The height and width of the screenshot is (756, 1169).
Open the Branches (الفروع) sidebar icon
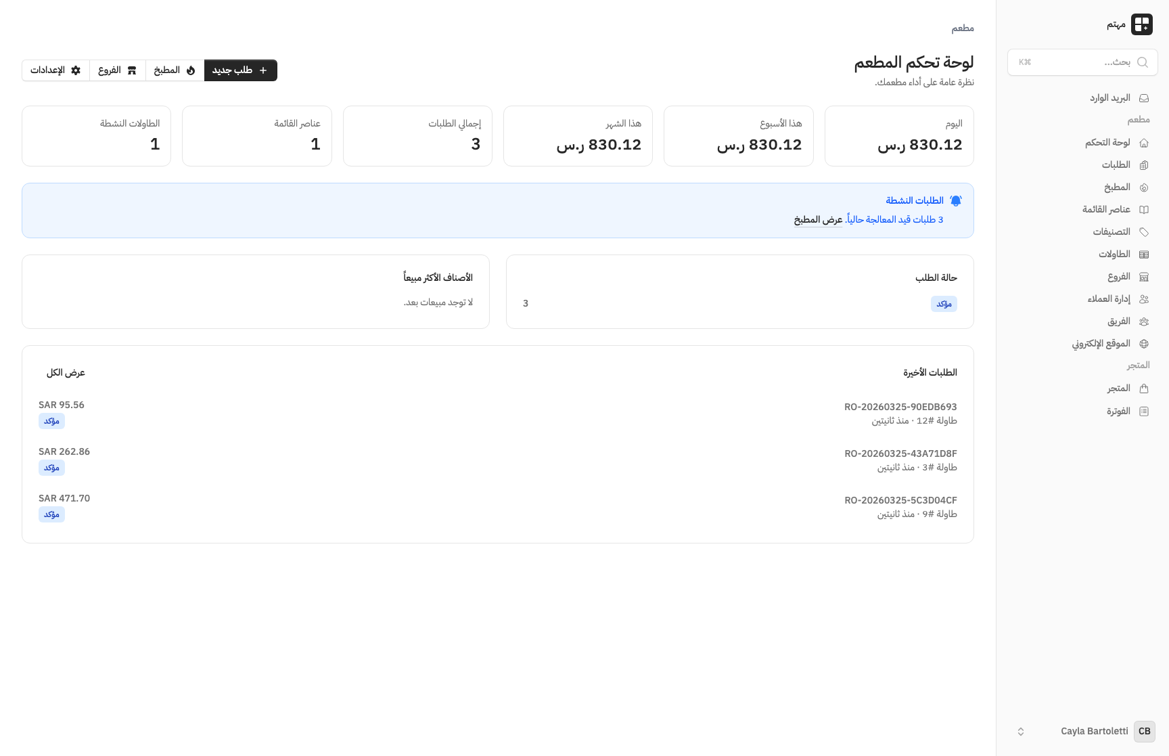coord(1145,276)
